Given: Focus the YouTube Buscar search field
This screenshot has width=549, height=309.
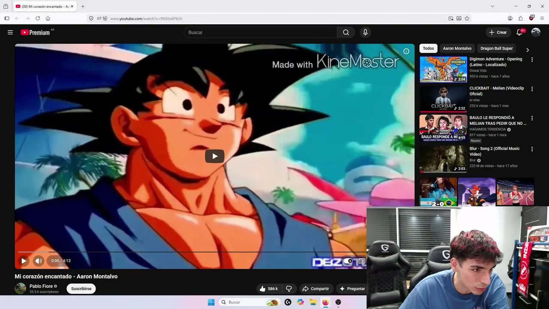Looking at the screenshot, I should (260, 32).
